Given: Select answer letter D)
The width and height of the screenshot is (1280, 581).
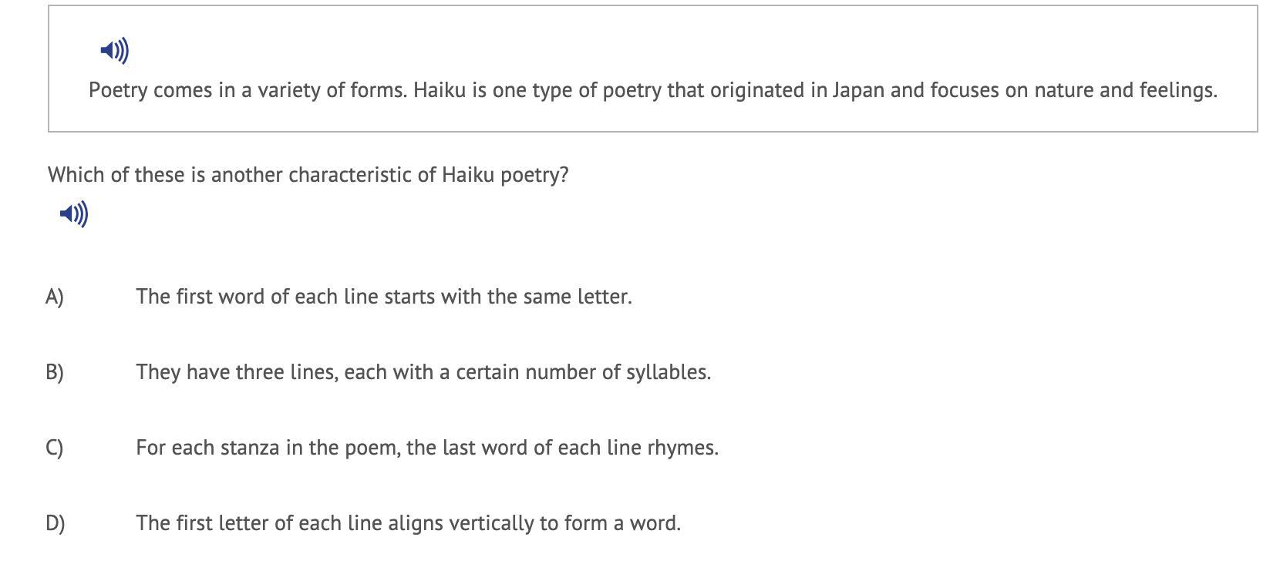Looking at the screenshot, I should point(55,523).
